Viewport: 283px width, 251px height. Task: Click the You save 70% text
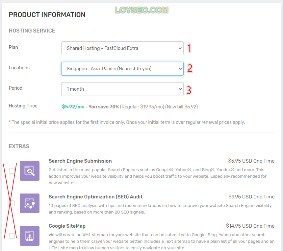coord(104,107)
